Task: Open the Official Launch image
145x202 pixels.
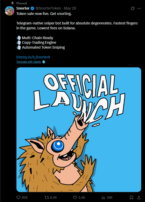Action: tap(79, 130)
